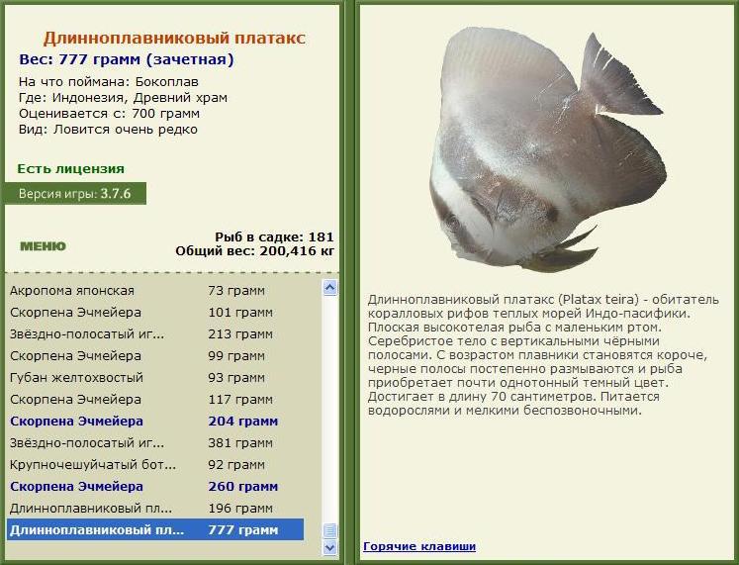Click the fish list scroll-down arrow
The image size is (739, 565).
point(329,547)
